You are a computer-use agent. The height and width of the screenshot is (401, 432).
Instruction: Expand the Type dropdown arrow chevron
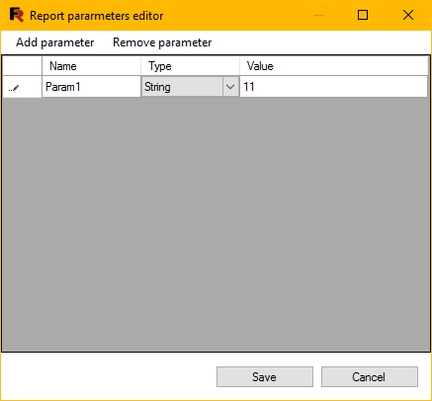[230, 87]
